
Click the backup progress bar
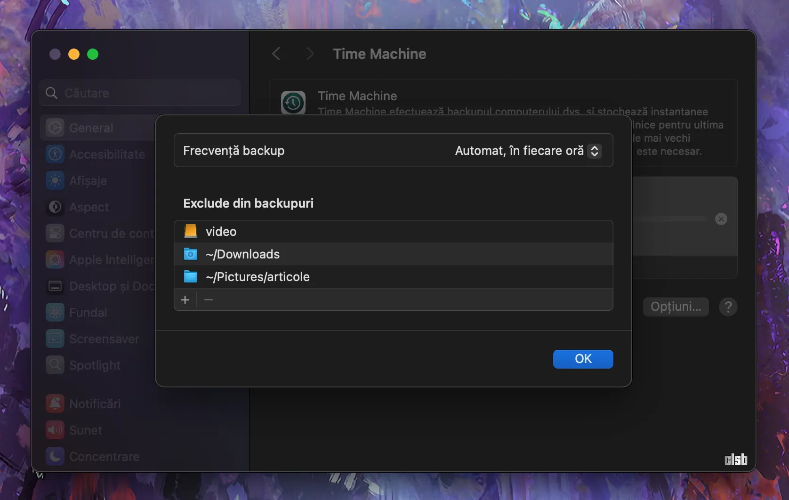pos(669,219)
